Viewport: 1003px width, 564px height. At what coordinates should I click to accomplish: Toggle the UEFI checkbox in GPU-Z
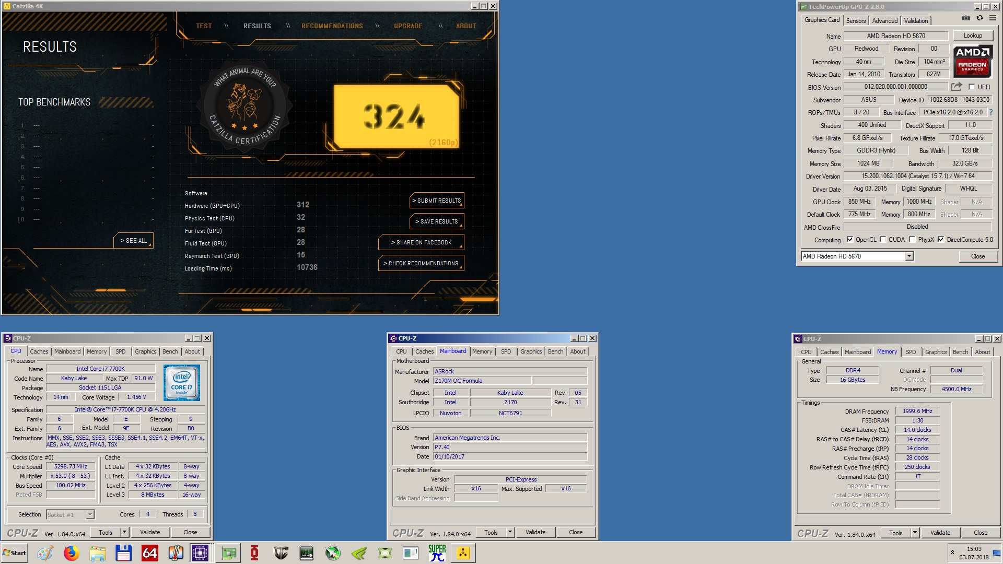972,87
